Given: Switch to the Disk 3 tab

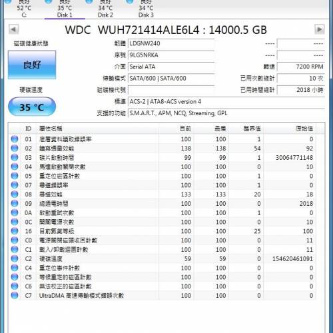Looking at the screenshot, I should pyautogui.click(x=146, y=9).
